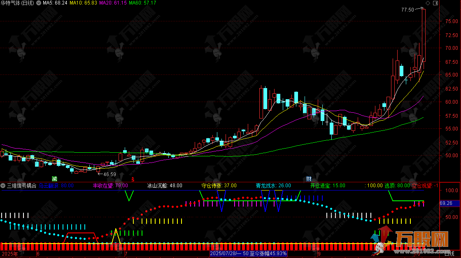461x258 pixels.
Task: Select the MA60 moving average label
Action: click(142, 3)
